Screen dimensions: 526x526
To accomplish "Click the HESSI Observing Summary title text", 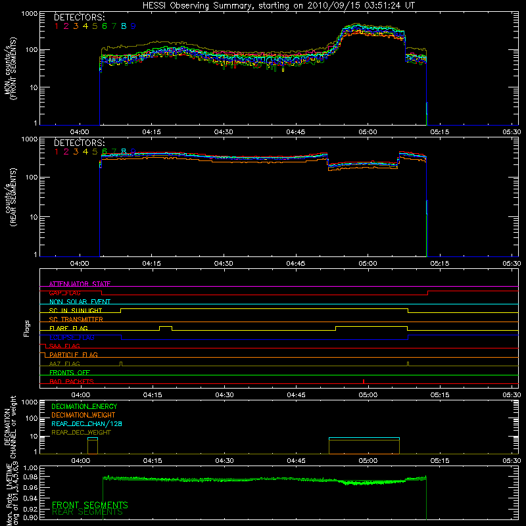I will click(278, 6).
